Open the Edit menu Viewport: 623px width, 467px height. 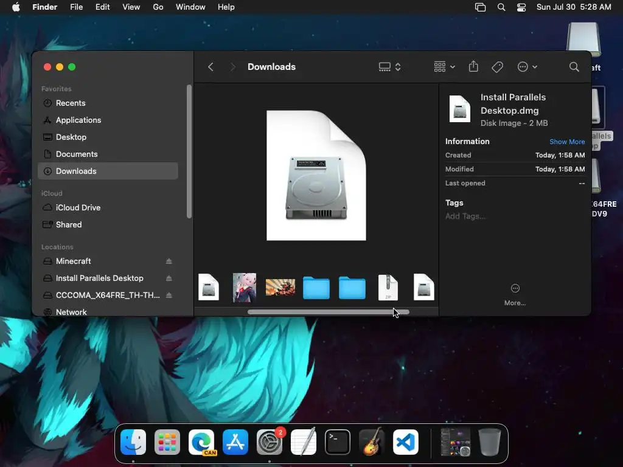tap(102, 7)
